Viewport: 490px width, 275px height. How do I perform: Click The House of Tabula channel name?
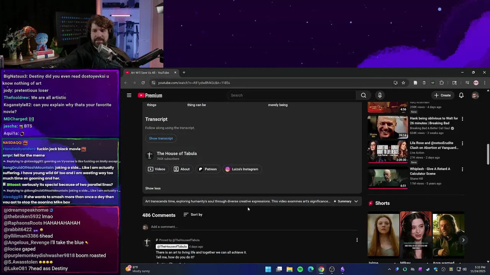pos(176,154)
